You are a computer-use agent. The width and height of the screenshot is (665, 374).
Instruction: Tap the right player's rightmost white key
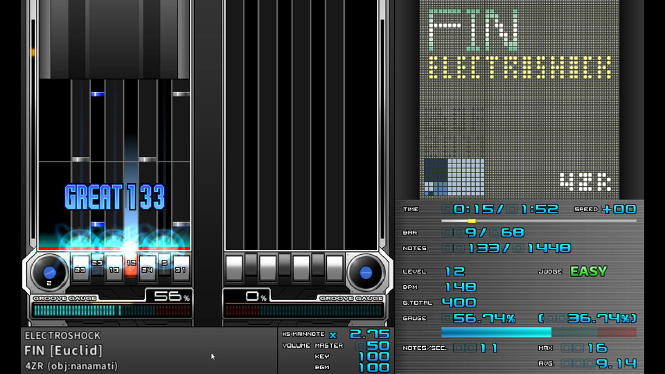click(335, 269)
